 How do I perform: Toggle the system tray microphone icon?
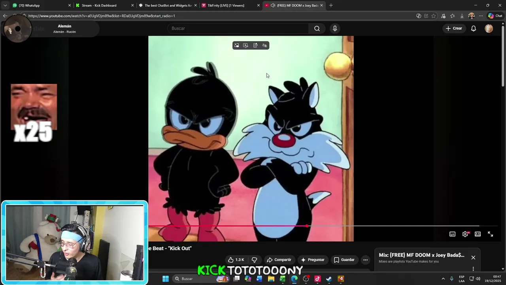click(452, 279)
